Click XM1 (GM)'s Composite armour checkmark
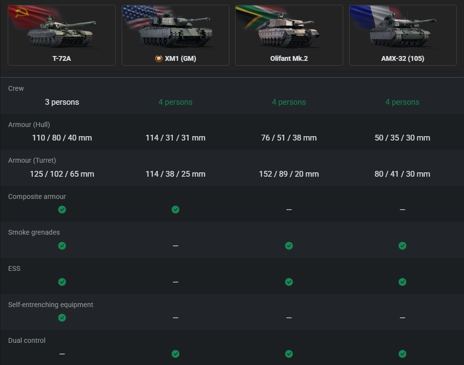 (x=175, y=210)
